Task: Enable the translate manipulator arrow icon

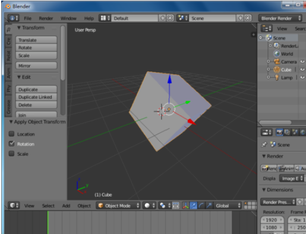Action: click(x=193, y=205)
